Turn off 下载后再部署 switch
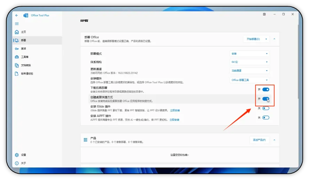This screenshot has width=309, height=180. click(x=266, y=89)
